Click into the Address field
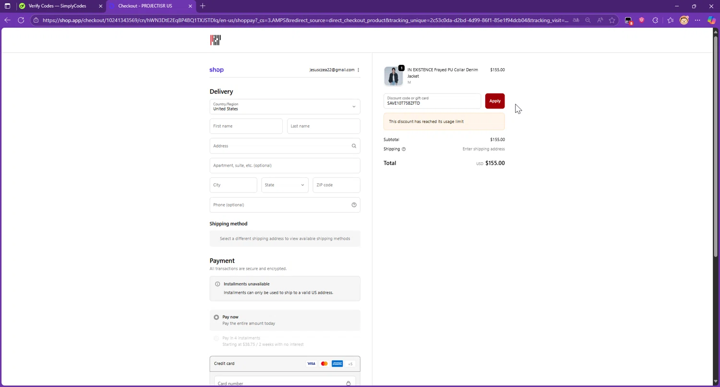This screenshot has width=720, height=387. pos(285,146)
